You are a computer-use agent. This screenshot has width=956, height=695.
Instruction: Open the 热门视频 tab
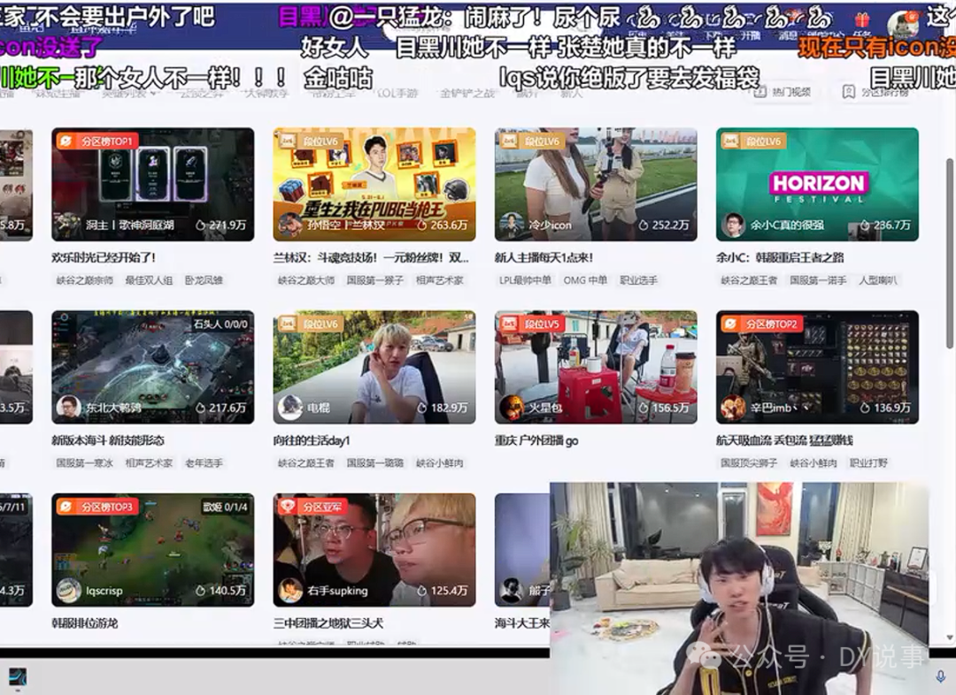(783, 92)
